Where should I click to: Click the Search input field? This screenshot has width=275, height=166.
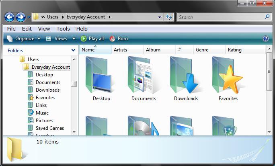click(x=220, y=17)
